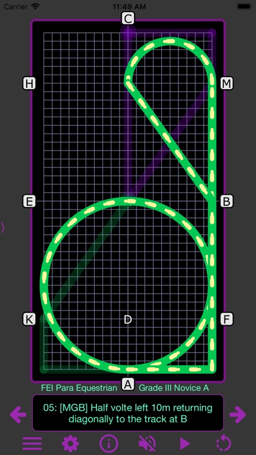Open settings via the purple gear icon
Viewport: 256px width, 455px height.
[x=70, y=443]
